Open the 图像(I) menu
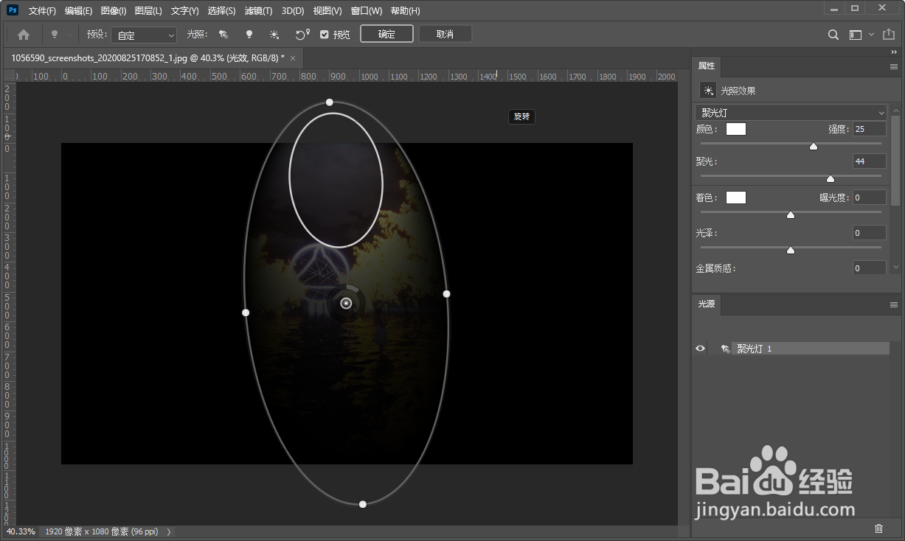Image resolution: width=905 pixels, height=541 pixels. click(x=113, y=11)
